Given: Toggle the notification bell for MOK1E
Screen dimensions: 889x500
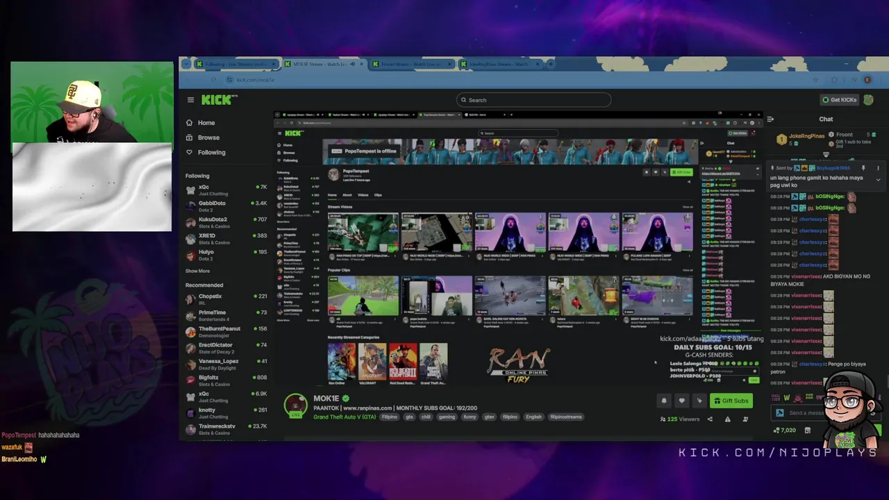Looking at the screenshot, I should click(x=664, y=401).
